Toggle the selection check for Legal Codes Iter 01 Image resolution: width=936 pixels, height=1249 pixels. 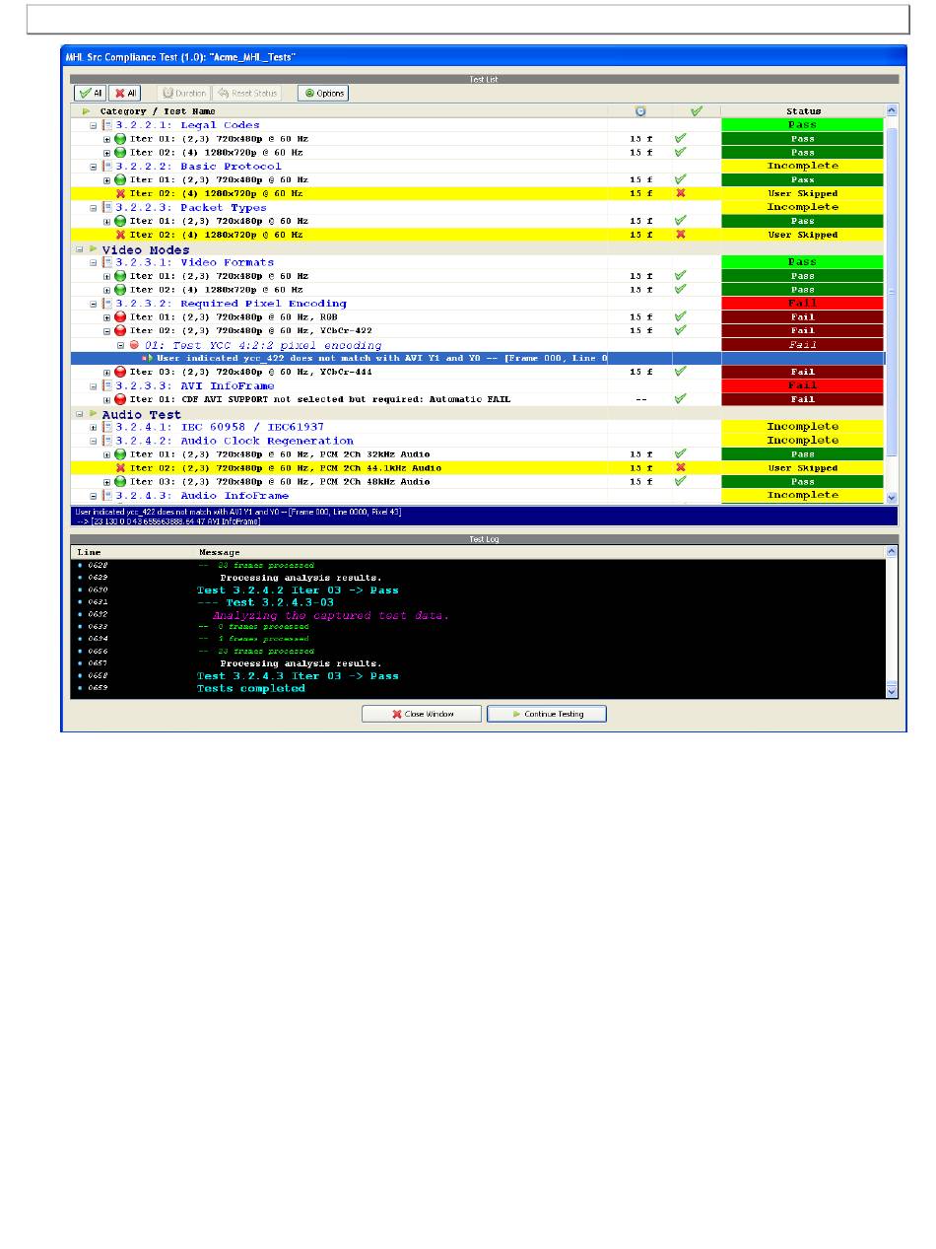(680, 139)
